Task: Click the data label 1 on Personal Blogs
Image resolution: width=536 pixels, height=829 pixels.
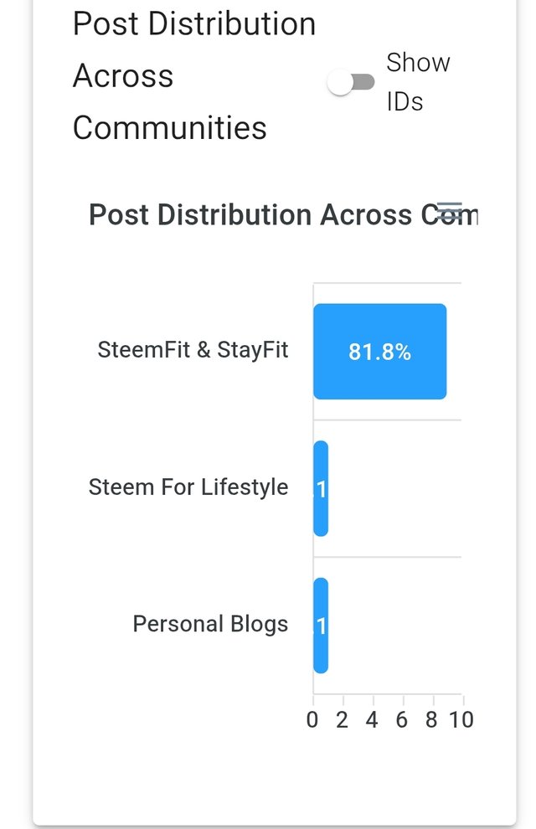Action: pos(322,626)
